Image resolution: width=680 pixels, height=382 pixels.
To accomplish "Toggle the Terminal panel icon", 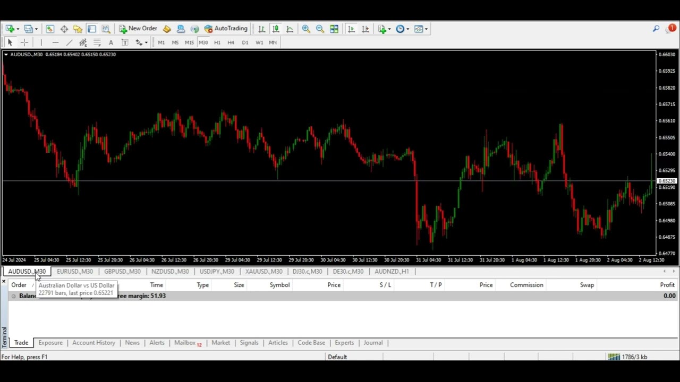I will [92, 29].
